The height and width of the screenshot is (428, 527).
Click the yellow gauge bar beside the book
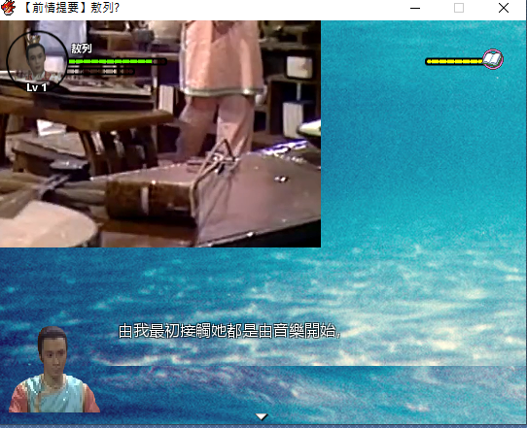[x=454, y=61]
